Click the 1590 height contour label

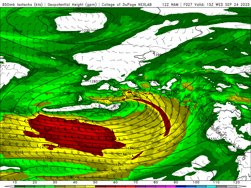(70, 177)
